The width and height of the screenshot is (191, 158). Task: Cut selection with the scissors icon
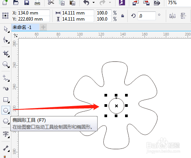(x=51, y=2)
